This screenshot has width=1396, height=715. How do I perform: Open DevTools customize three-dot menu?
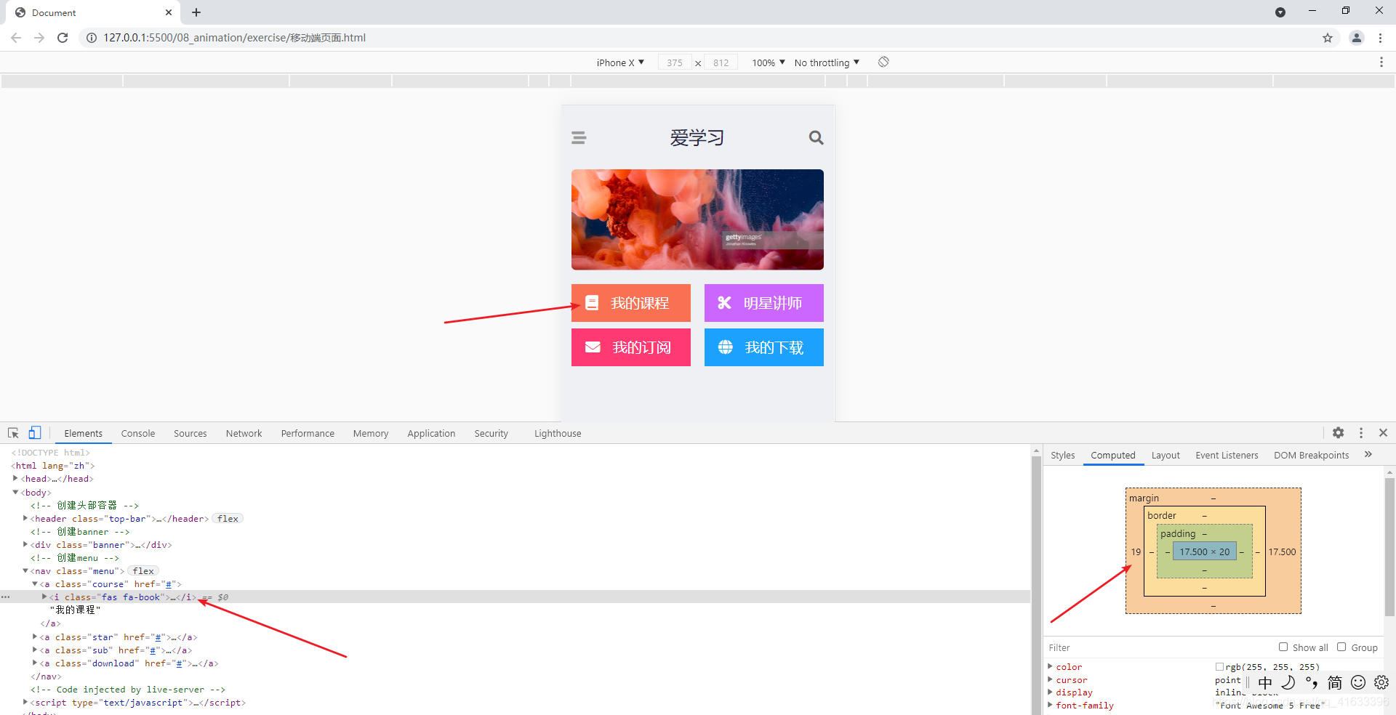coord(1361,433)
